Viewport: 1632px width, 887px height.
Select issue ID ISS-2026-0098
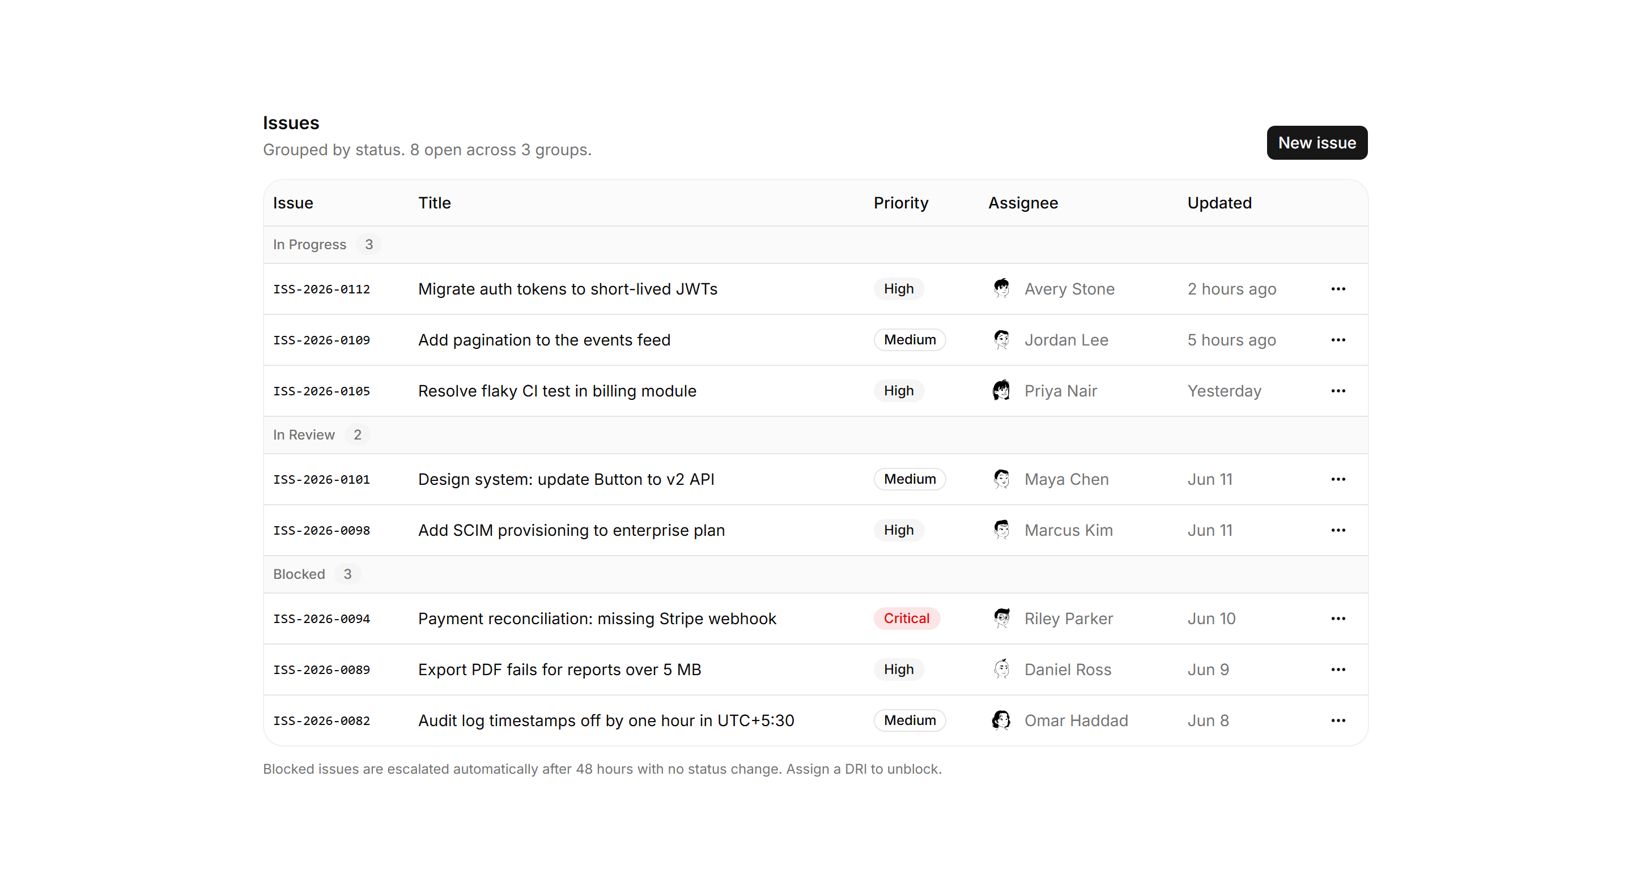tap(321, 531)
